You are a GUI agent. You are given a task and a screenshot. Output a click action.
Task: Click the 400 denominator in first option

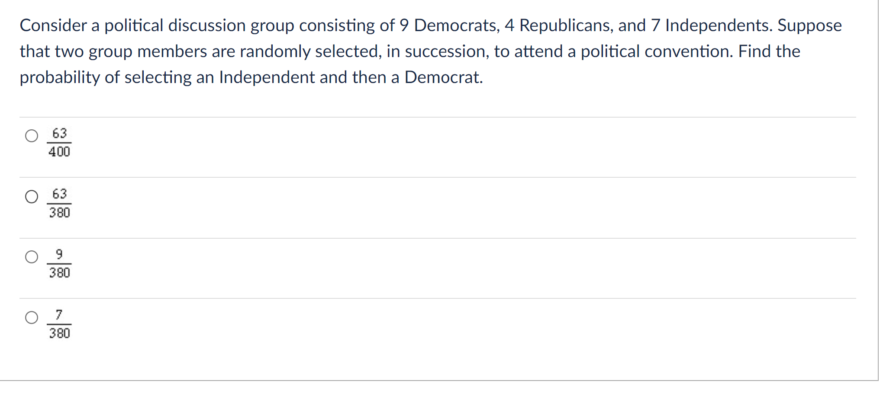click(59, 152)
